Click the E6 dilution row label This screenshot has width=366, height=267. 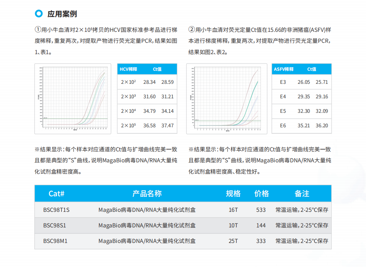tap(283, 126)
